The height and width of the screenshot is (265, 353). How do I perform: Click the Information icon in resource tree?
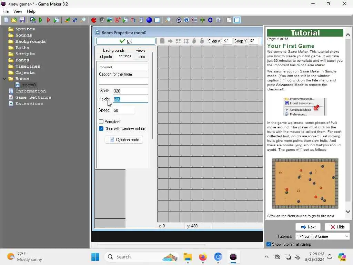[11, 91]
